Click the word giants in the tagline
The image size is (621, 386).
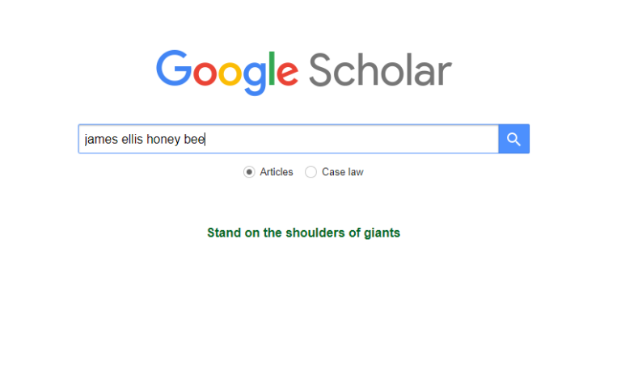[382, 233]
